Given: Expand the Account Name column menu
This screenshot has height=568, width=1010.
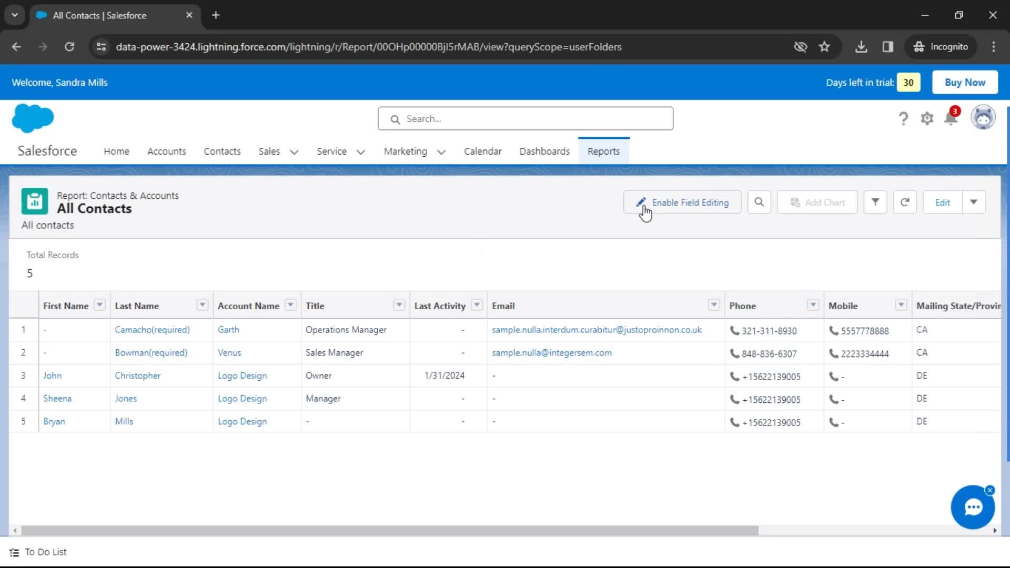Looking at the screenshot, I should [290, 305].
